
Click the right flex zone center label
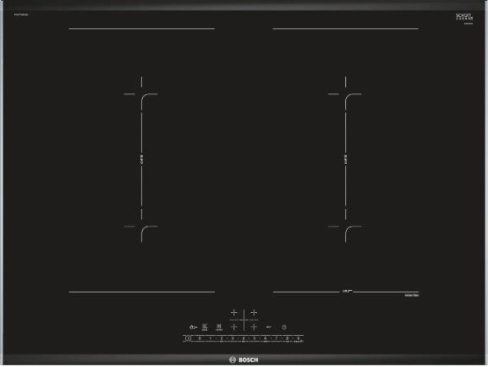point(345,159)
